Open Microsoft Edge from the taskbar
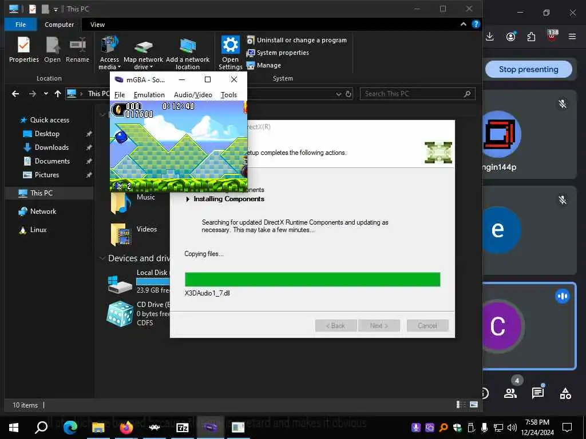 pyautogui.click(x=70, y=428)
